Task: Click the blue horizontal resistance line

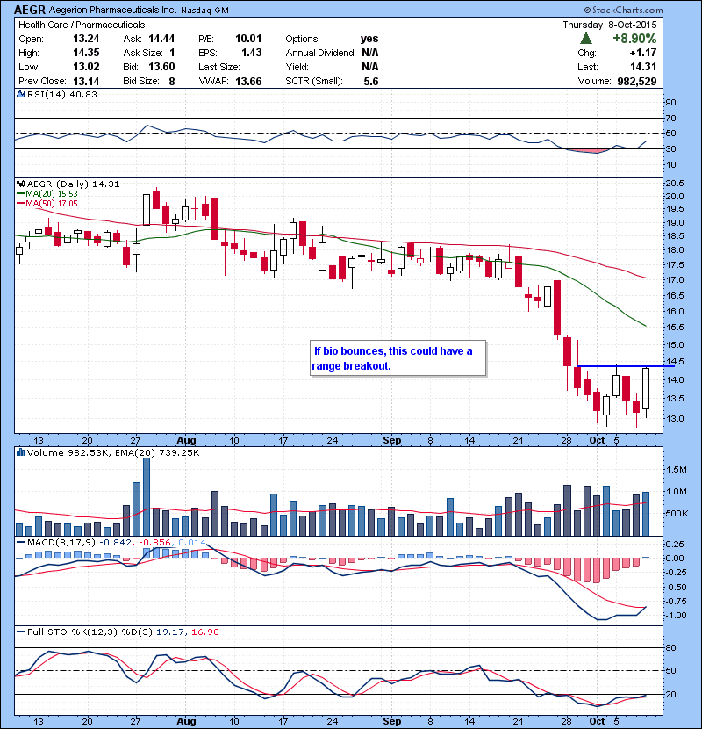Action: click(x=626, y=366)
